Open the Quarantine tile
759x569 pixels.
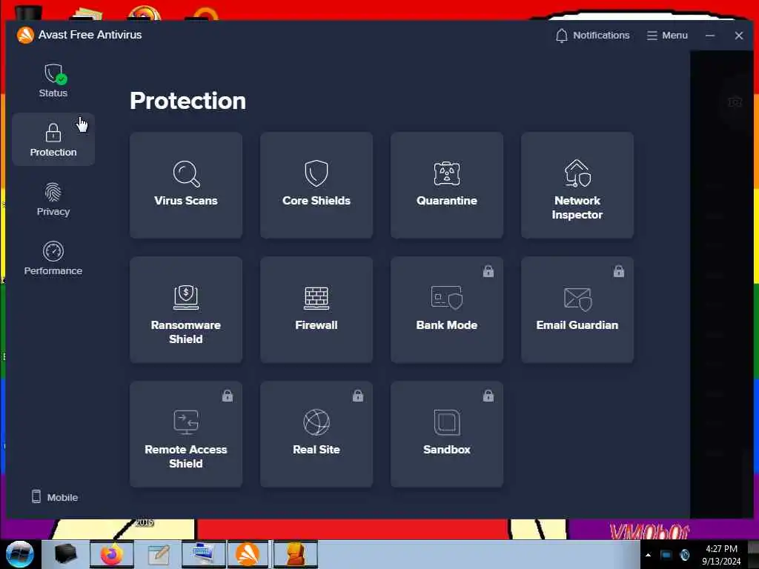pyautogui.click(x=447, y=185)
